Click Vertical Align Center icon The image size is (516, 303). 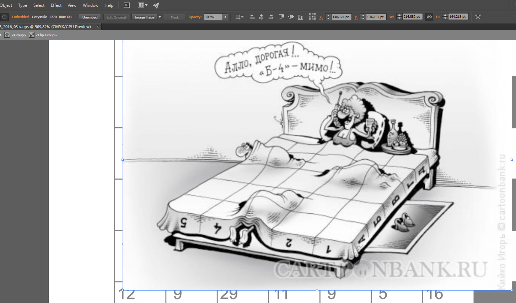coord(291,17)
